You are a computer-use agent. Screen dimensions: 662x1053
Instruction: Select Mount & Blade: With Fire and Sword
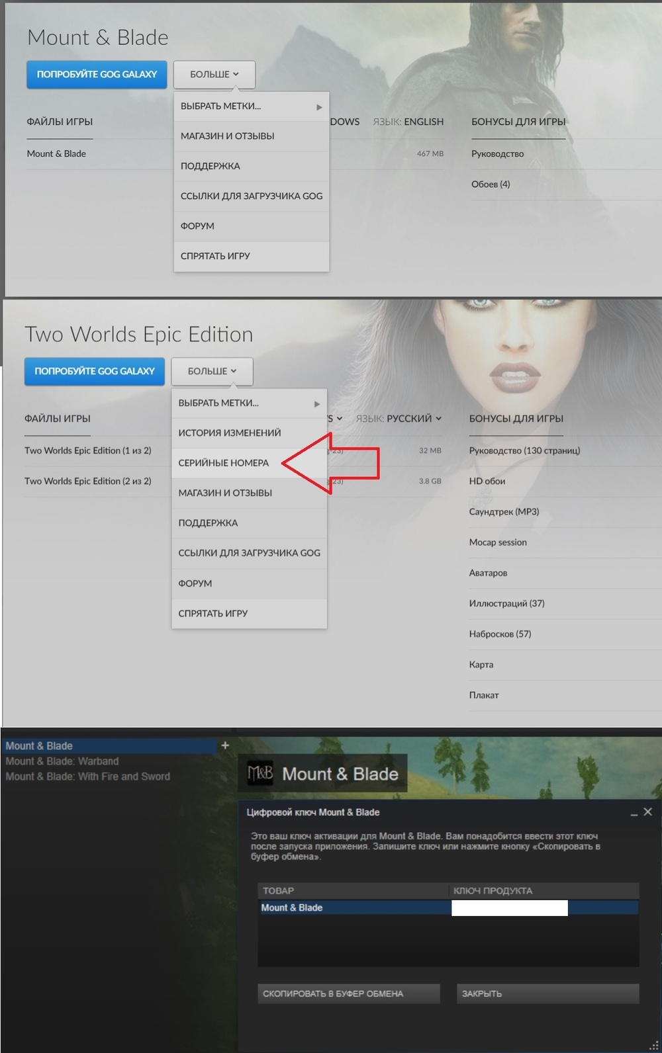87,777
